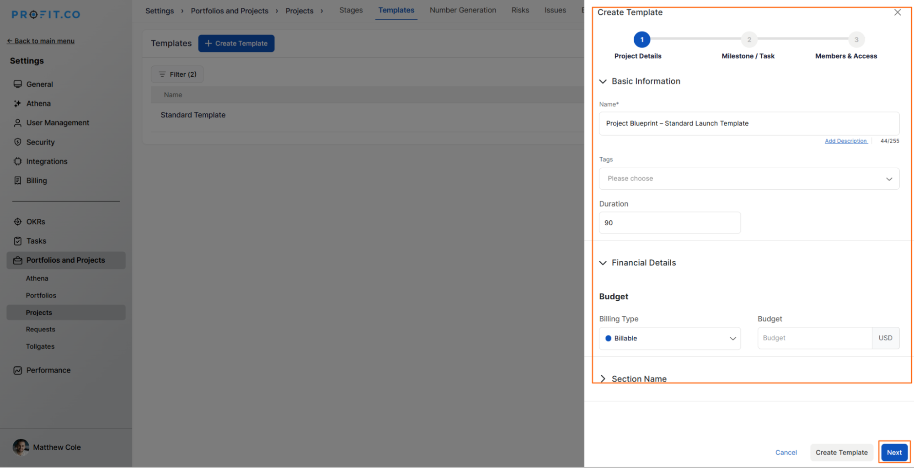This screenshot has height=468, width=914.
Task: Expand the Section Name section
Action: pyautogui.click(x=603, y=378)
